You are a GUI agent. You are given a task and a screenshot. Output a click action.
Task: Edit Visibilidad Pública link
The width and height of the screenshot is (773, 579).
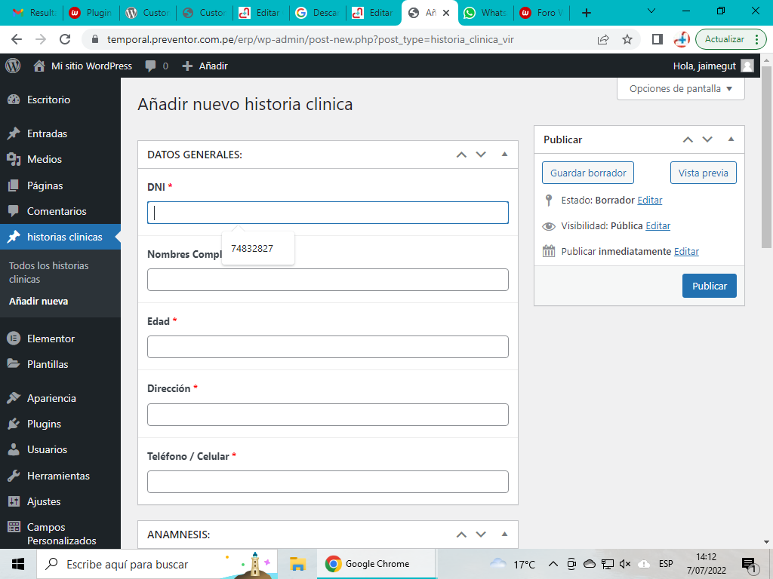658,226
